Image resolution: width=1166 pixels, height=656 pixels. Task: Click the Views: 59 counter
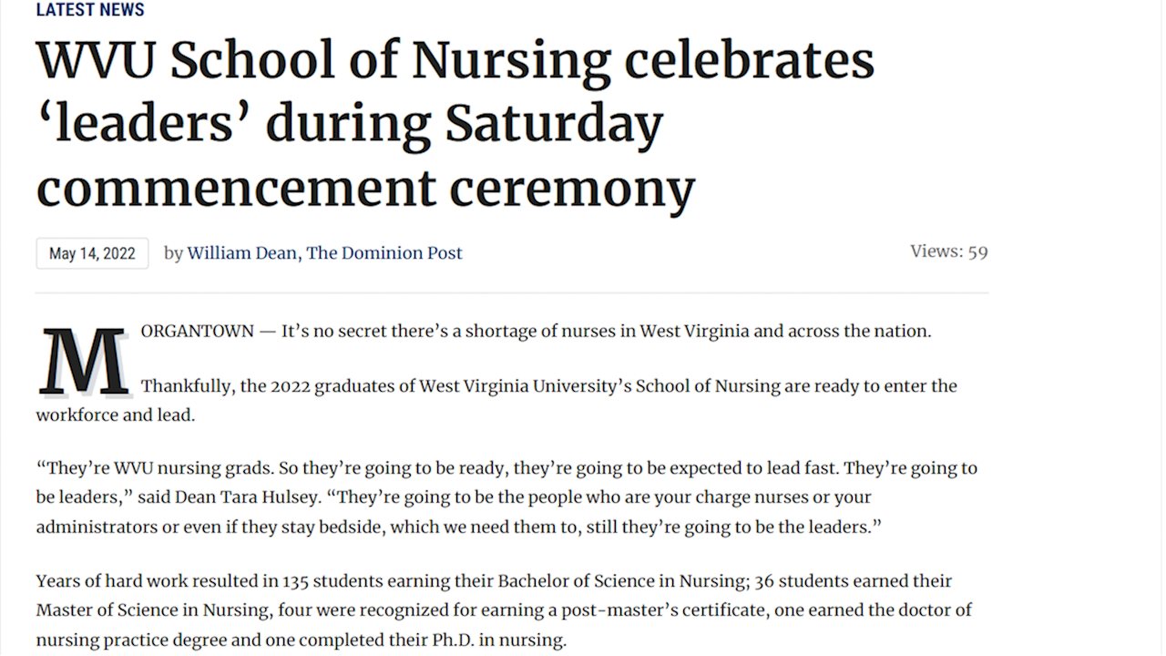948,251
